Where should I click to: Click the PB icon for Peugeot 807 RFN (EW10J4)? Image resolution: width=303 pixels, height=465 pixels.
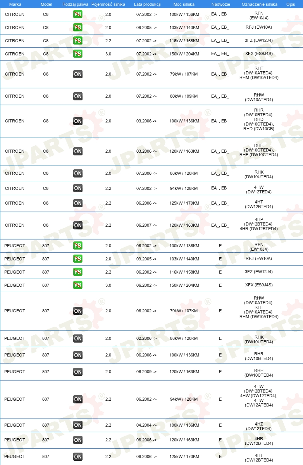pyautogui.click(x=78, y=246)
